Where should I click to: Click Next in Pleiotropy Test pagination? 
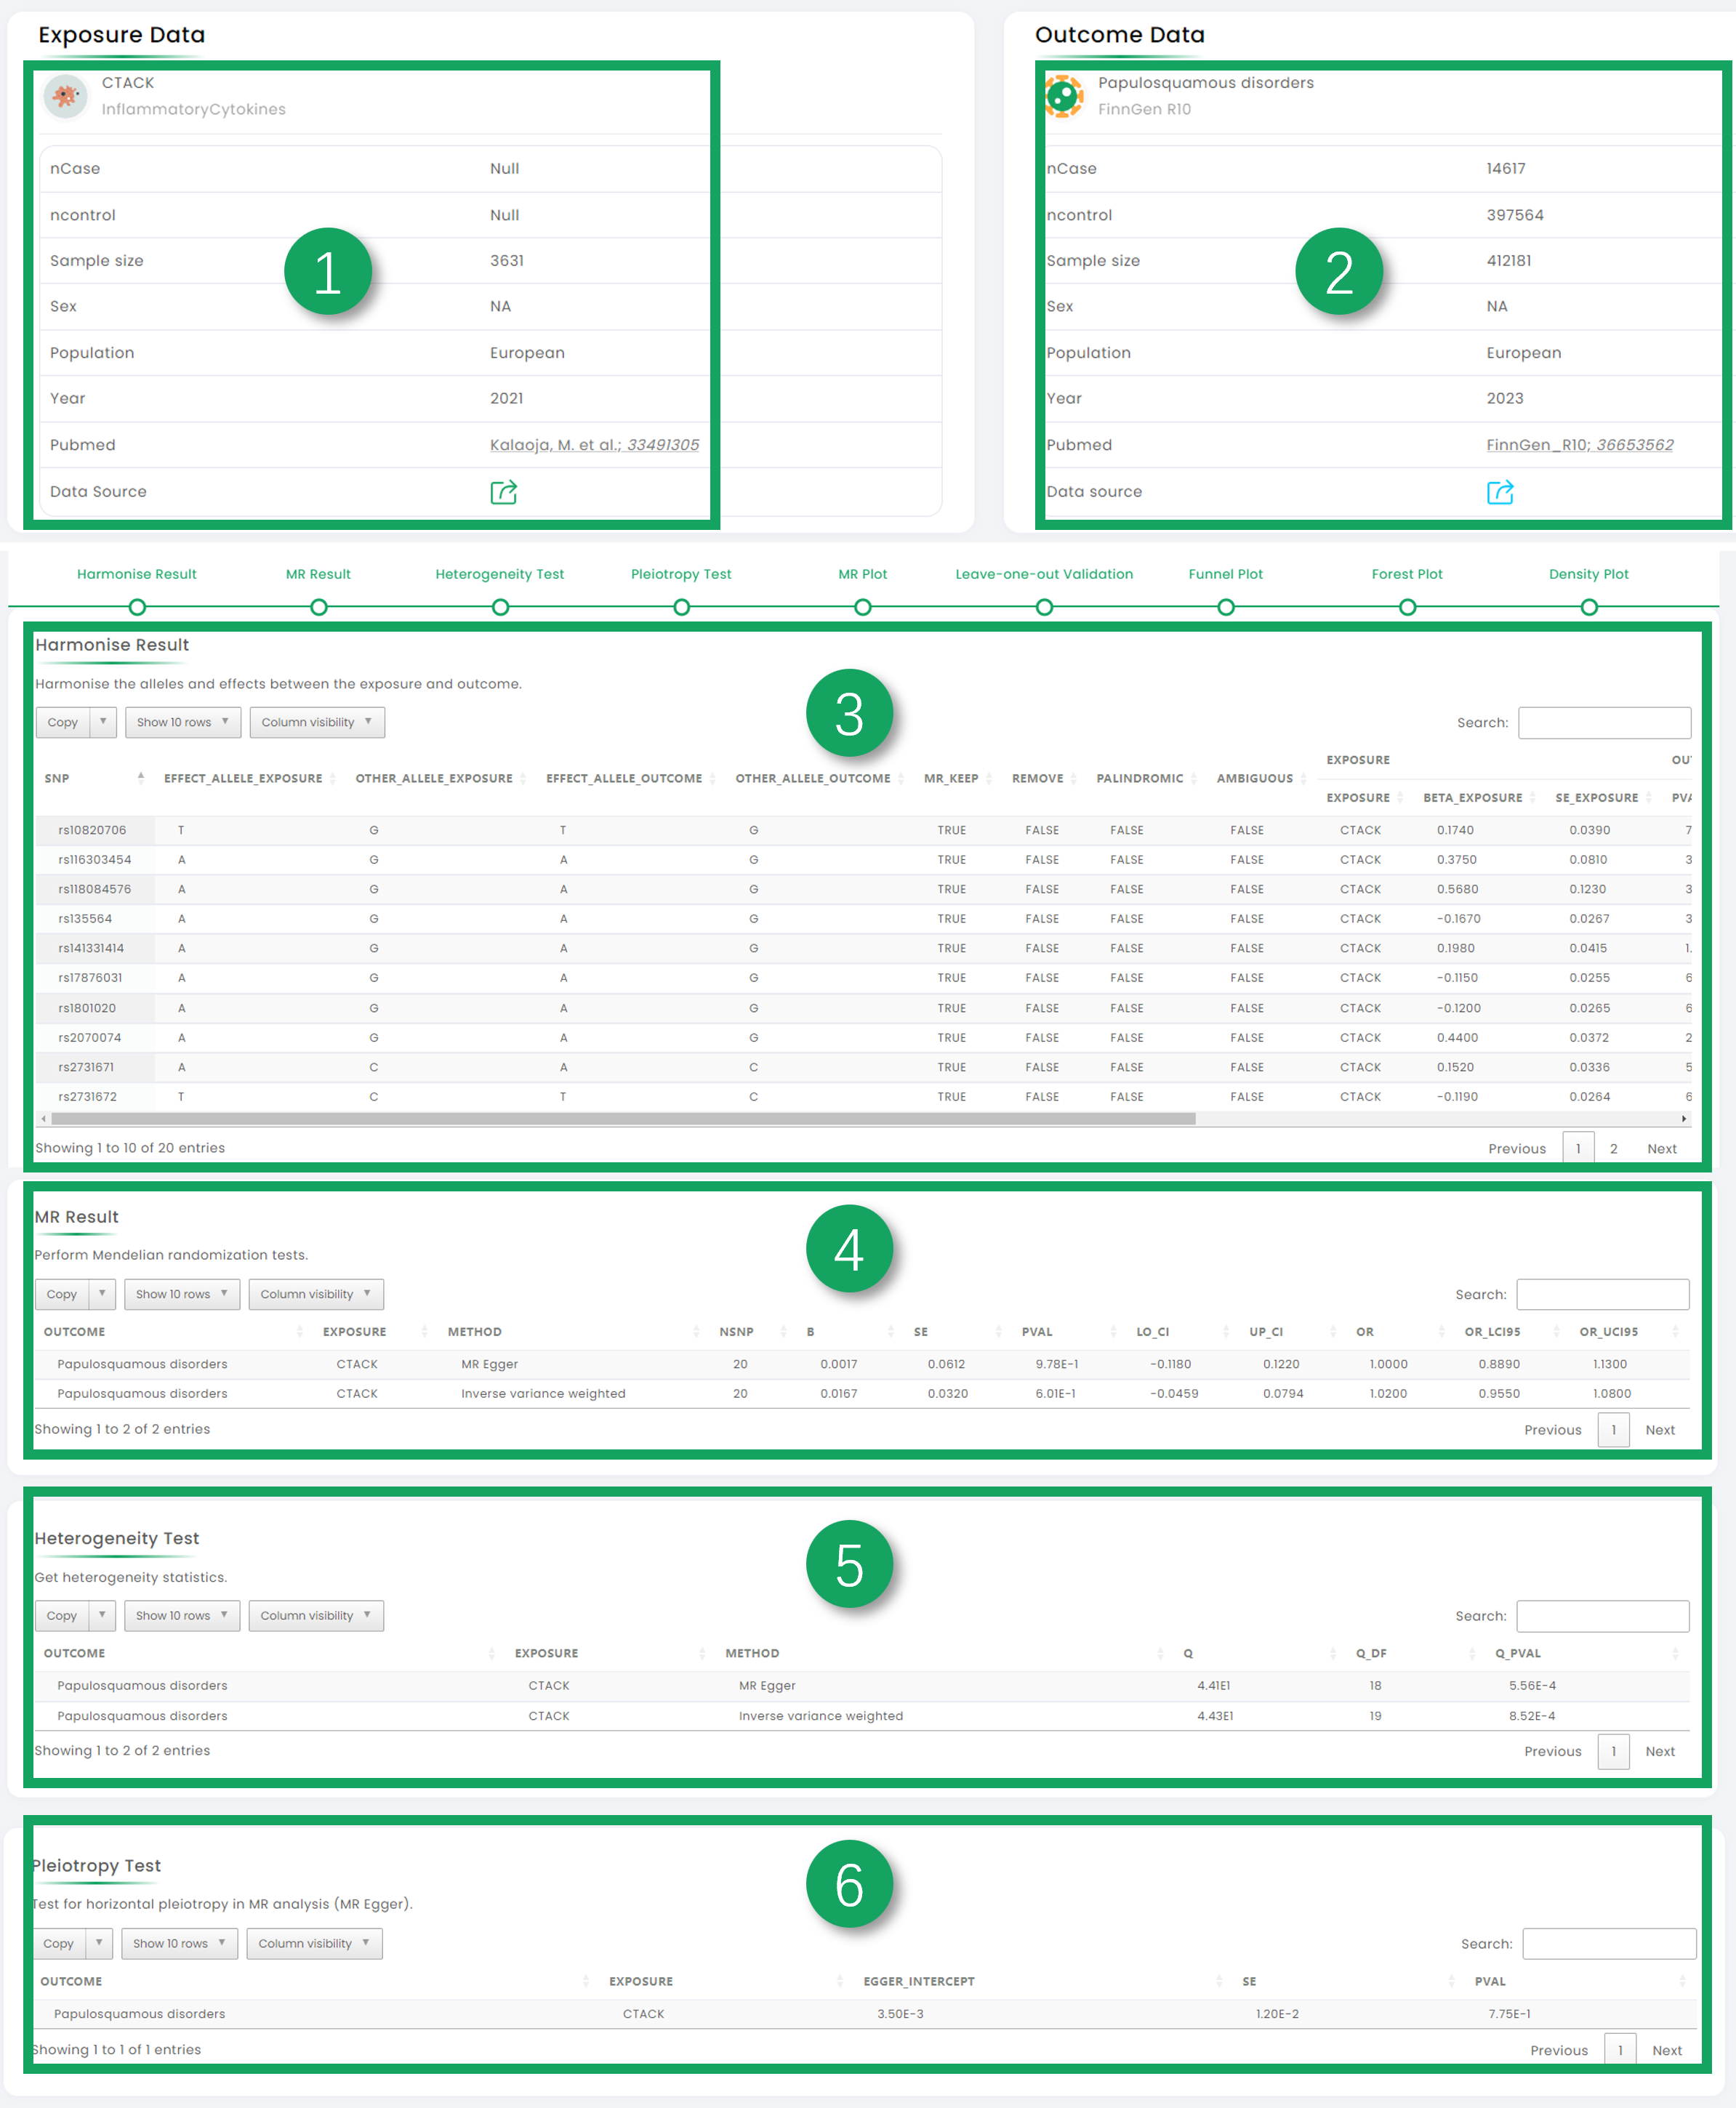(x=1666, y=2051)
